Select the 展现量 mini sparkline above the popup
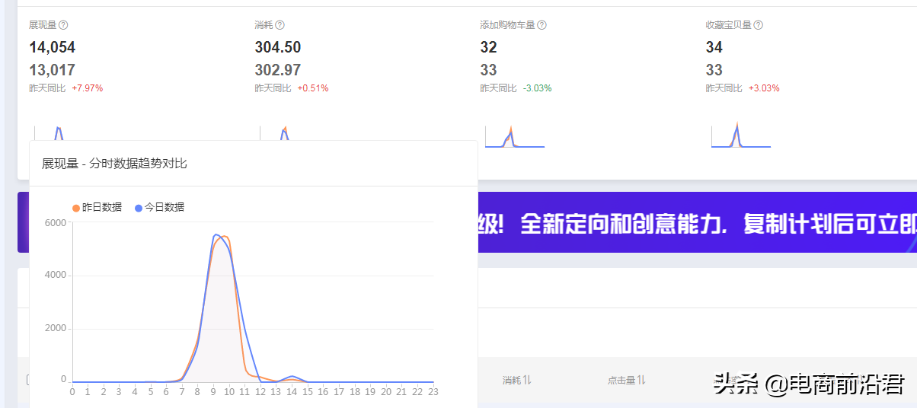The image size is (917, 408). (59, 132)
